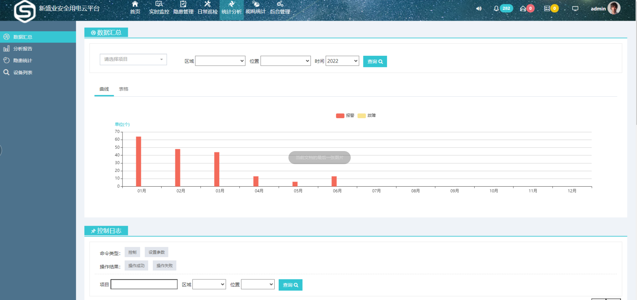Open 后台管理 backend management gears icon

pos(280,4)
